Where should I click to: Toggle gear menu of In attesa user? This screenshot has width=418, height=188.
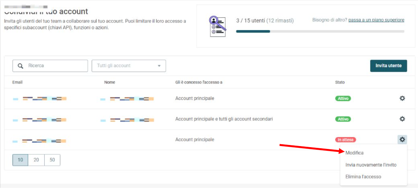point(402,140)
